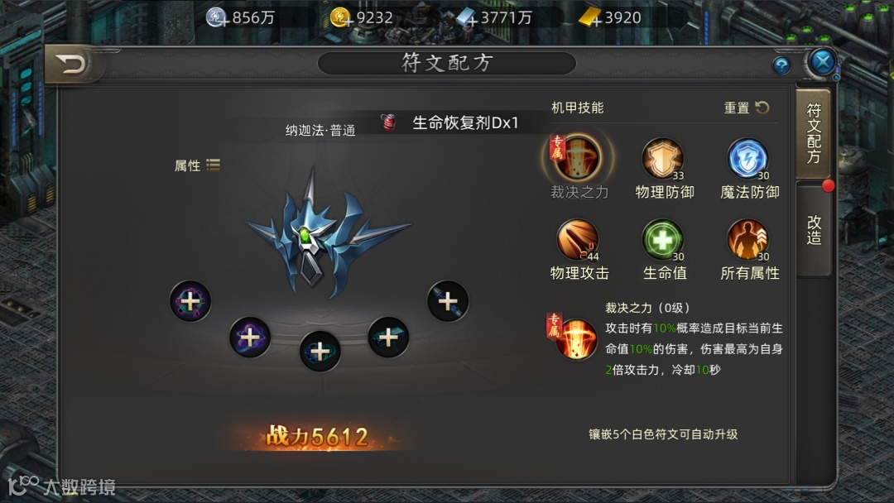
Task: Close the 符文配方 panel
Action: tap(823, 61)
